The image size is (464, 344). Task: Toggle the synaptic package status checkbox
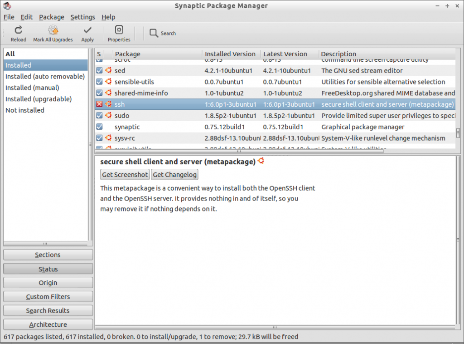[x=99, y=127]
